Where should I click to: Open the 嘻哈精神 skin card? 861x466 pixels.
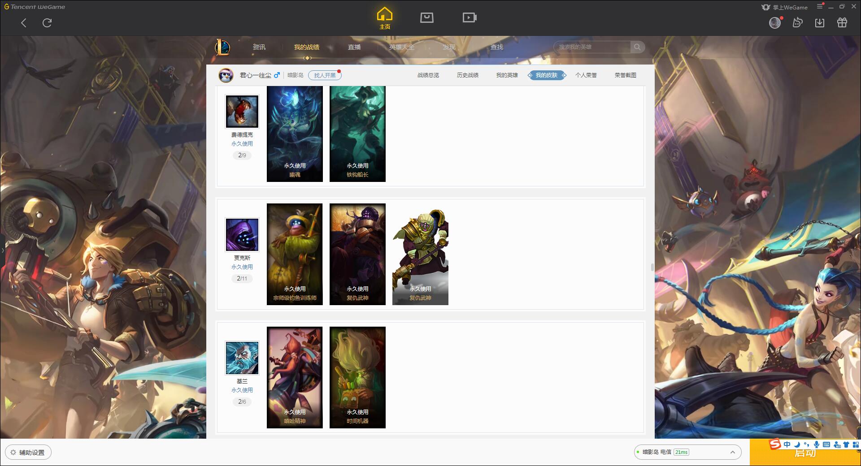coord(295,377)
